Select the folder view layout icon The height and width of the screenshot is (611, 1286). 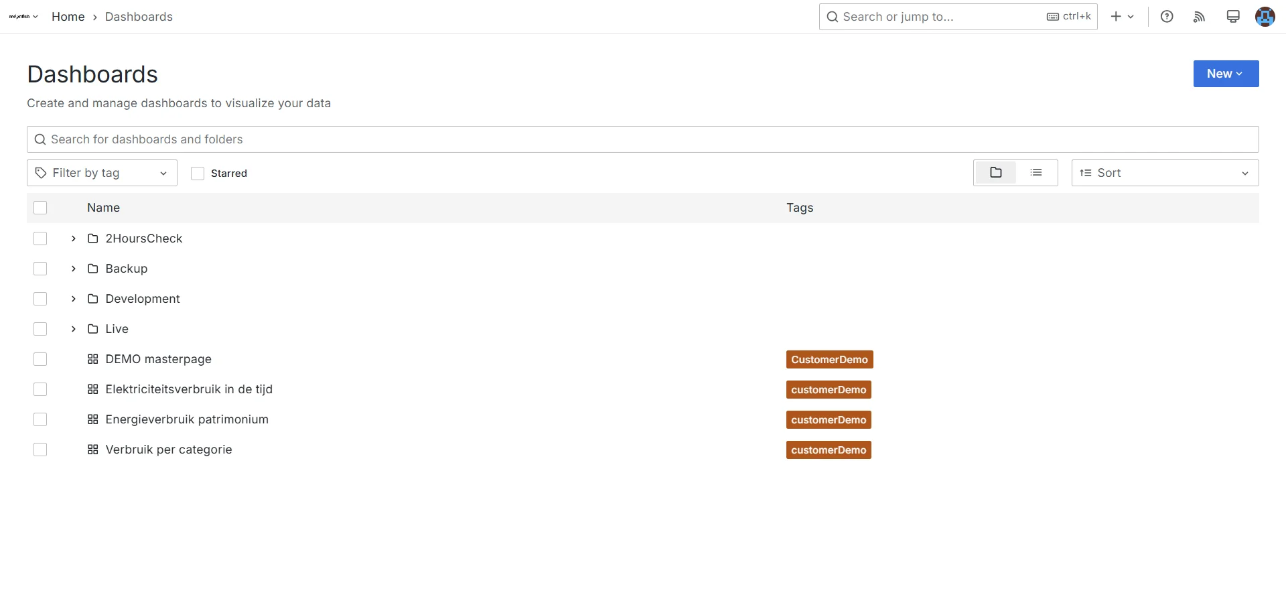tap(995, 172)
